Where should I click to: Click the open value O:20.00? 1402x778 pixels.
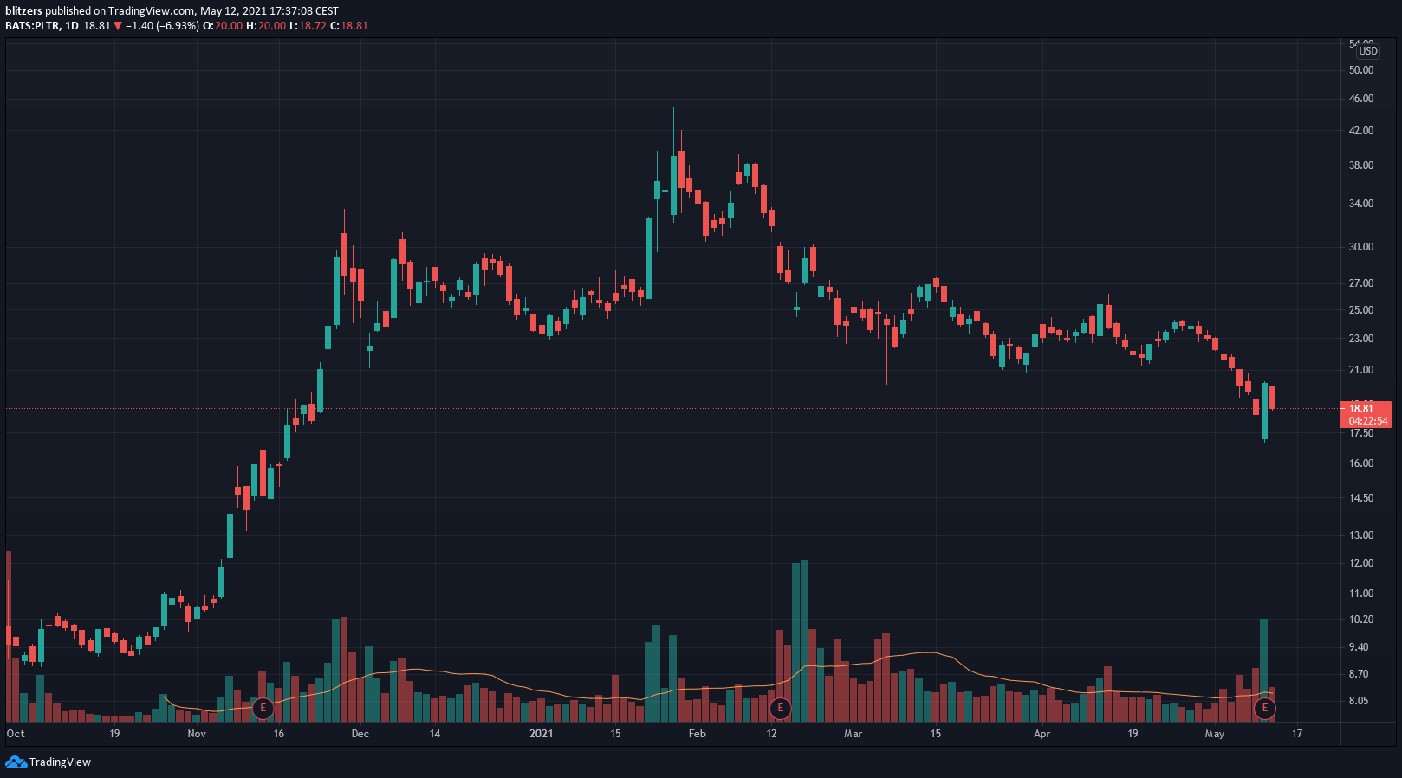click(x=223, y=26)
